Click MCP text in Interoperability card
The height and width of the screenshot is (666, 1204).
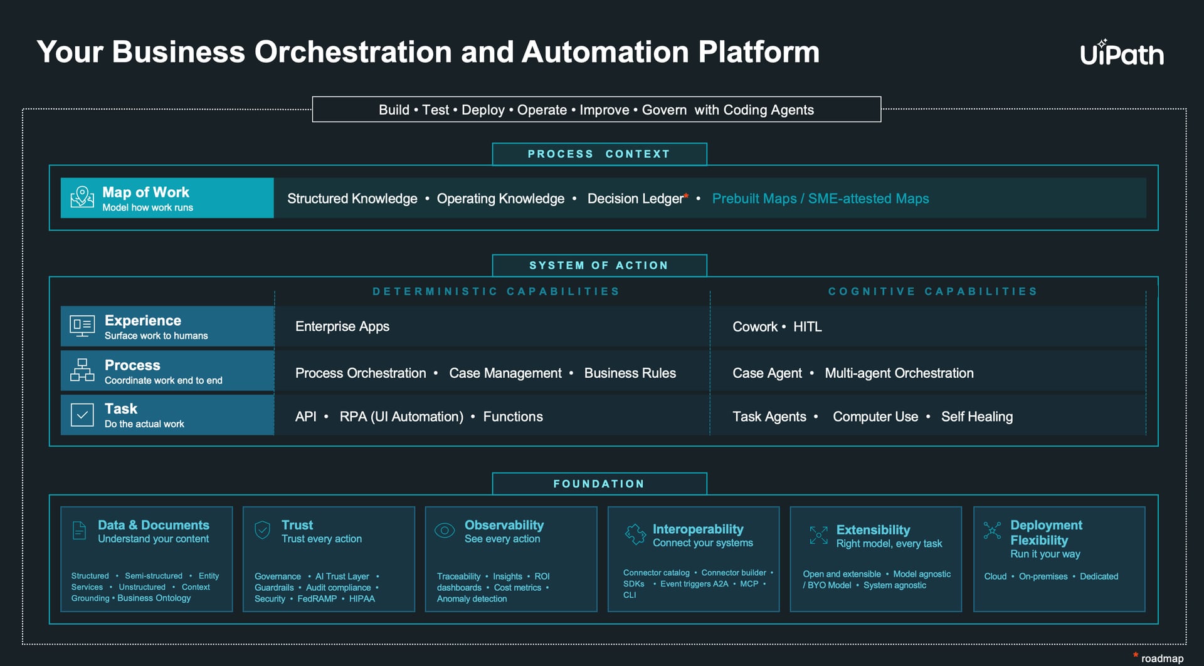pyautogui.click(x=749, y=584)
